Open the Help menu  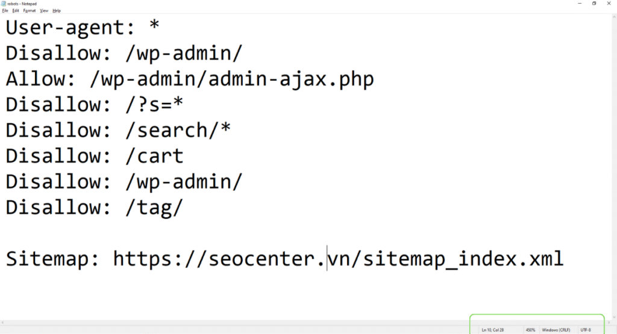tap(57, 11)
